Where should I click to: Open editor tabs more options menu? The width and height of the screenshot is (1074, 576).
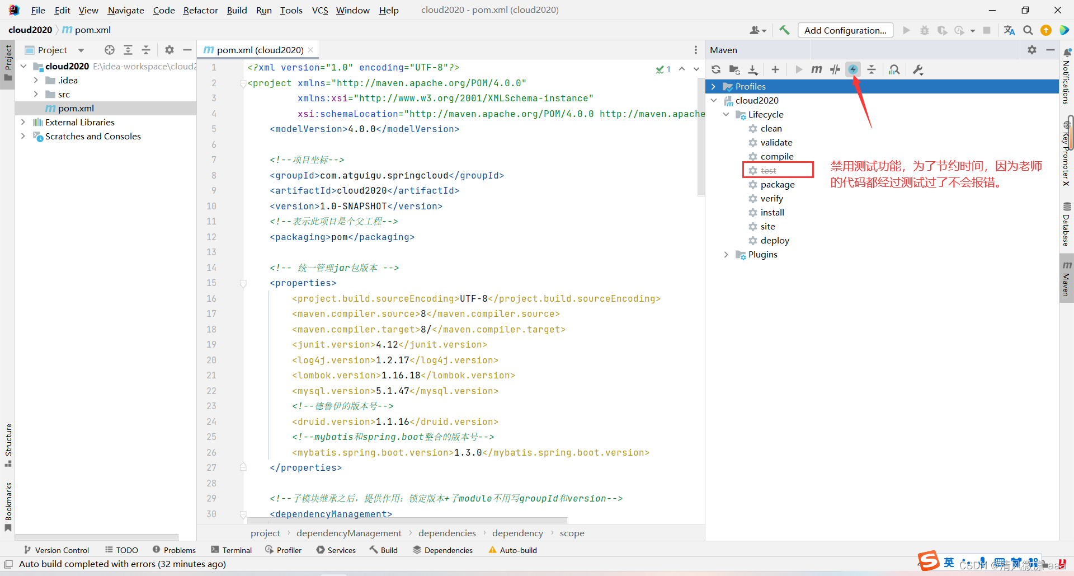pyautogui.click(x=696, y=50)
